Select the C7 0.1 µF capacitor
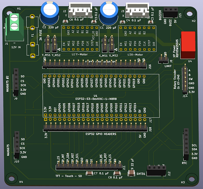The height and width of the screenshot is (189, 203). tap(89, 173)
